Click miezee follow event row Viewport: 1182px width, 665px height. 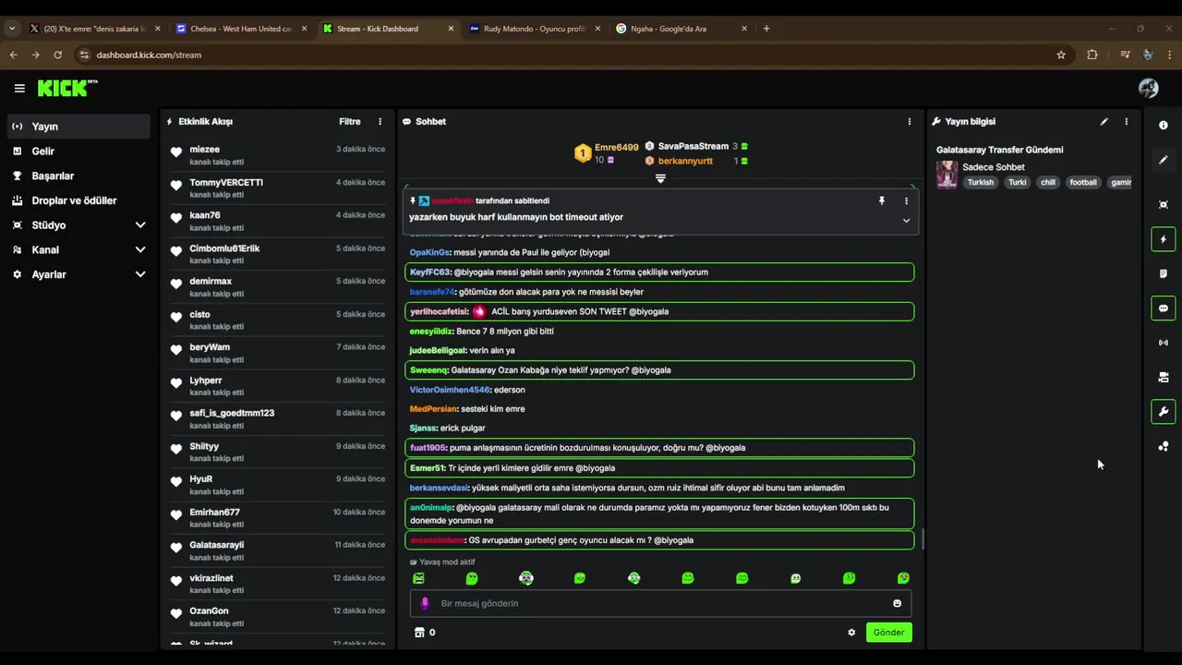(277, 155)
